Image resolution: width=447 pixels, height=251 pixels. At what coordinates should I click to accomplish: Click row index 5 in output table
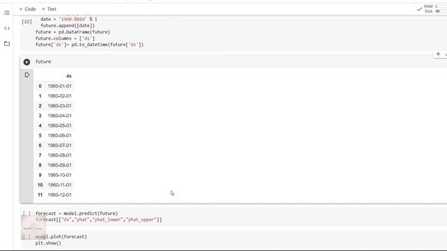[40, 135]
